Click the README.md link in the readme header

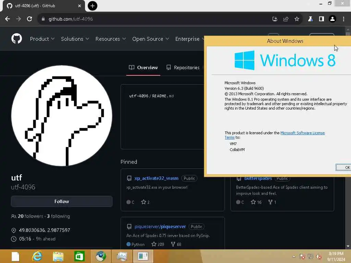coord(163,96)
